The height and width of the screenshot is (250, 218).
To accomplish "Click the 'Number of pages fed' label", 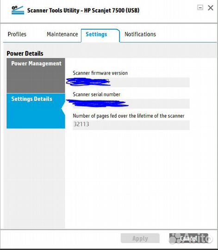I will (x=129, y=116).
